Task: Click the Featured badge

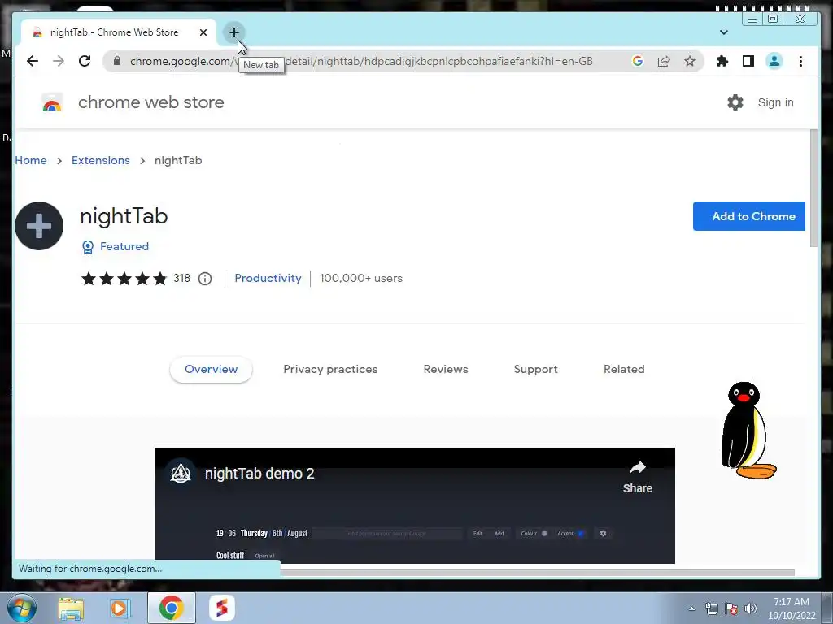Action: point(116,247)
